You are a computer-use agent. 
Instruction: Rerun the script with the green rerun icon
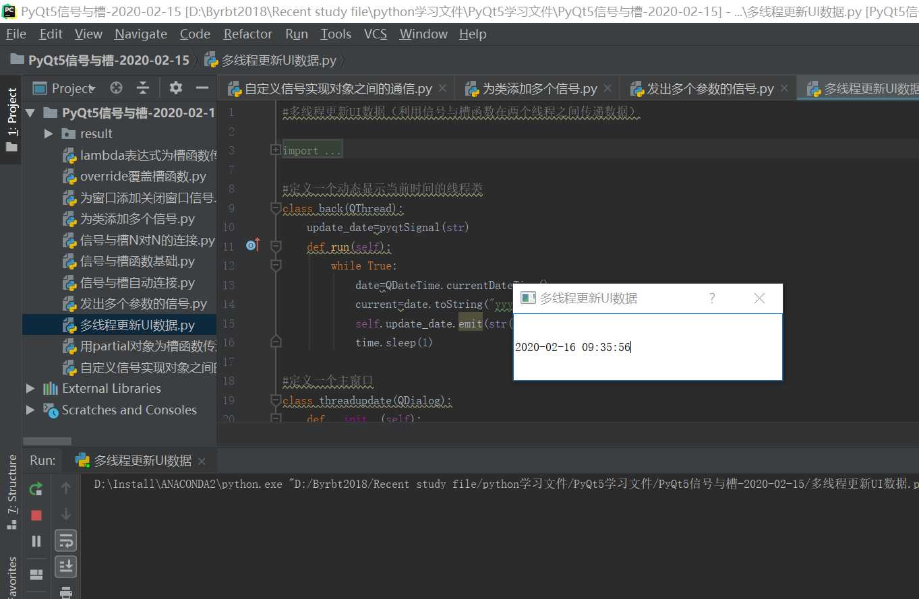36,489
